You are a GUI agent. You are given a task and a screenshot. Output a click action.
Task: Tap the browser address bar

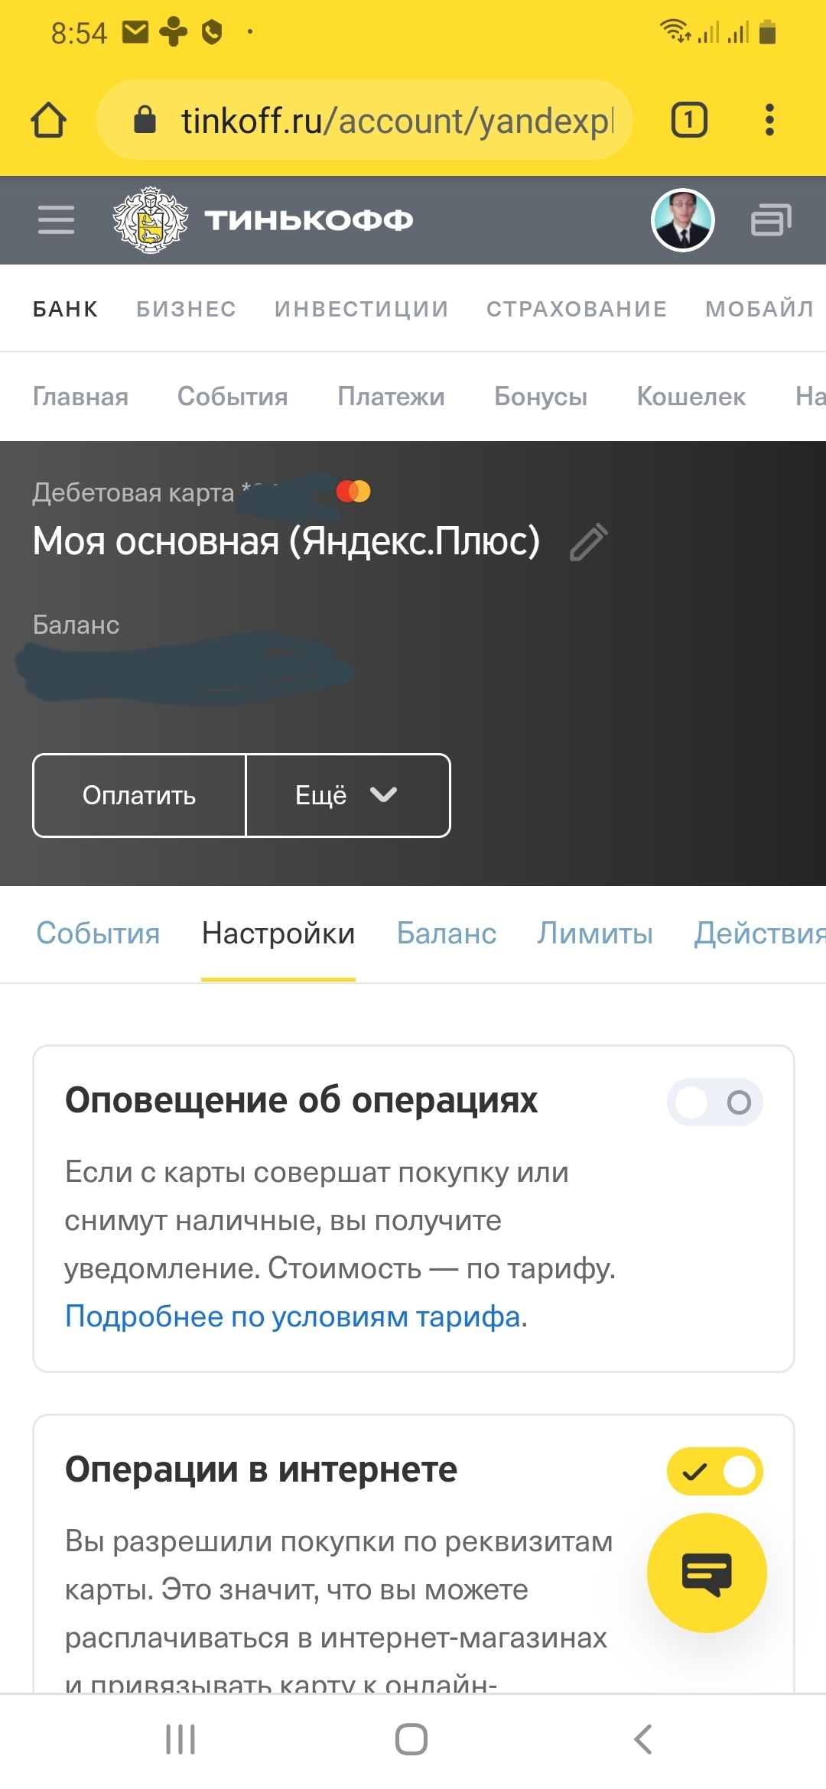[x=382, y=120]
